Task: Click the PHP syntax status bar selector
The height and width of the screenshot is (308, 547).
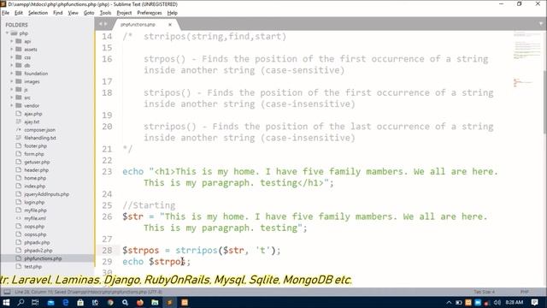Action: [524, 292]
